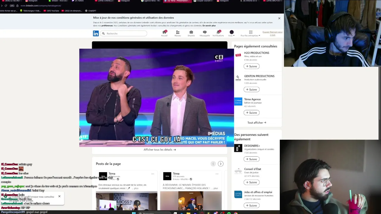
Task: Open H2O PRODUCTIONS logo
Action: pos(238,55)
